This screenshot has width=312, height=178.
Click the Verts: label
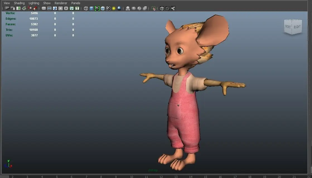tap(10, 13)
